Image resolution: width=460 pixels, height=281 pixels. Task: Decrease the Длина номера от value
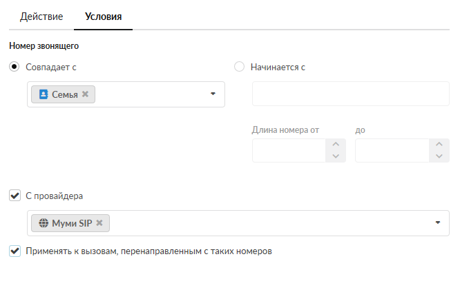[336, 156]
